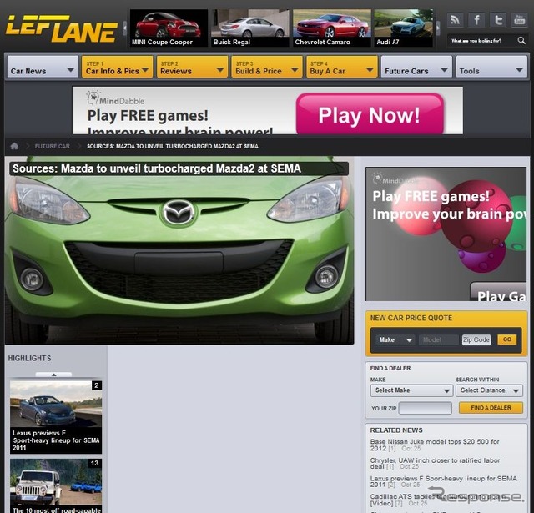Open the Buick Regal thumbnail
Screen dimensions: 534x513
(x=250, y=28)
